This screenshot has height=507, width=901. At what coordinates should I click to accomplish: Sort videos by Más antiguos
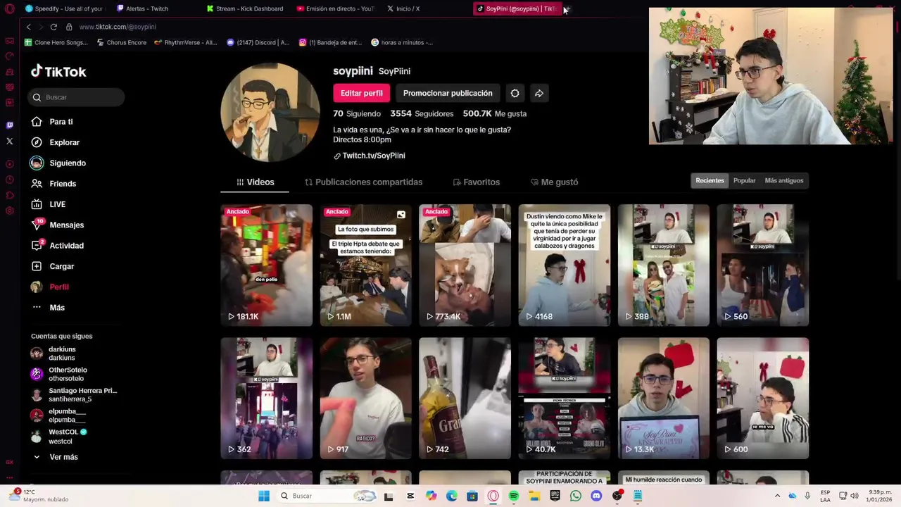coord(784,181)
